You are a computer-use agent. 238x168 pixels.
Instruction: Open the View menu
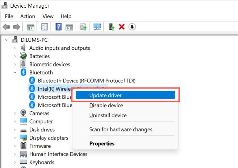pos(48,16)
